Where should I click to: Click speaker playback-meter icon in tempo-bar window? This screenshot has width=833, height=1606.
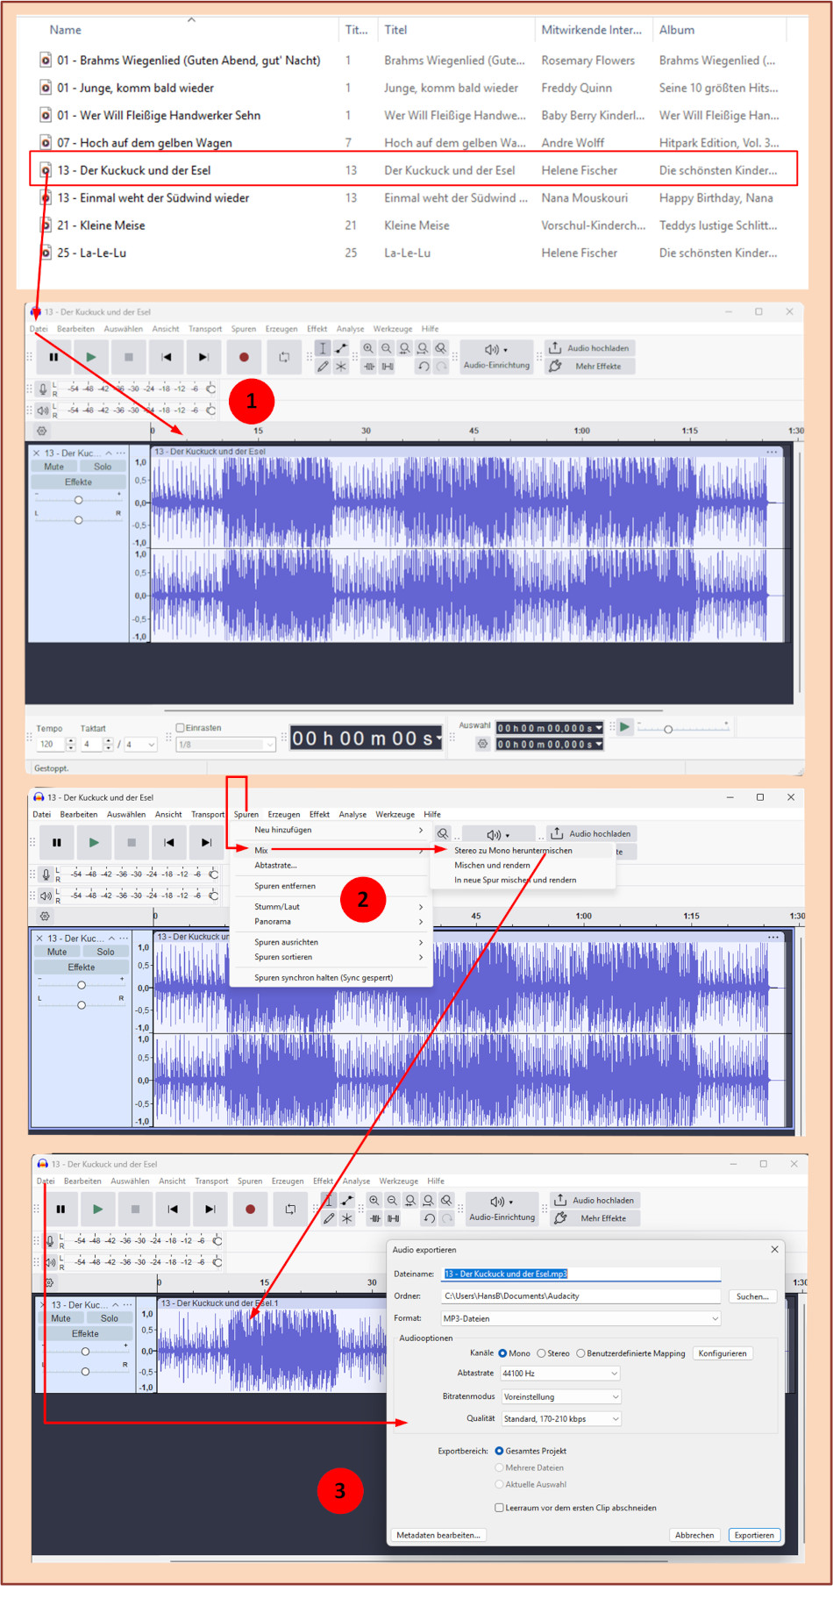click(x=43, y=410)
